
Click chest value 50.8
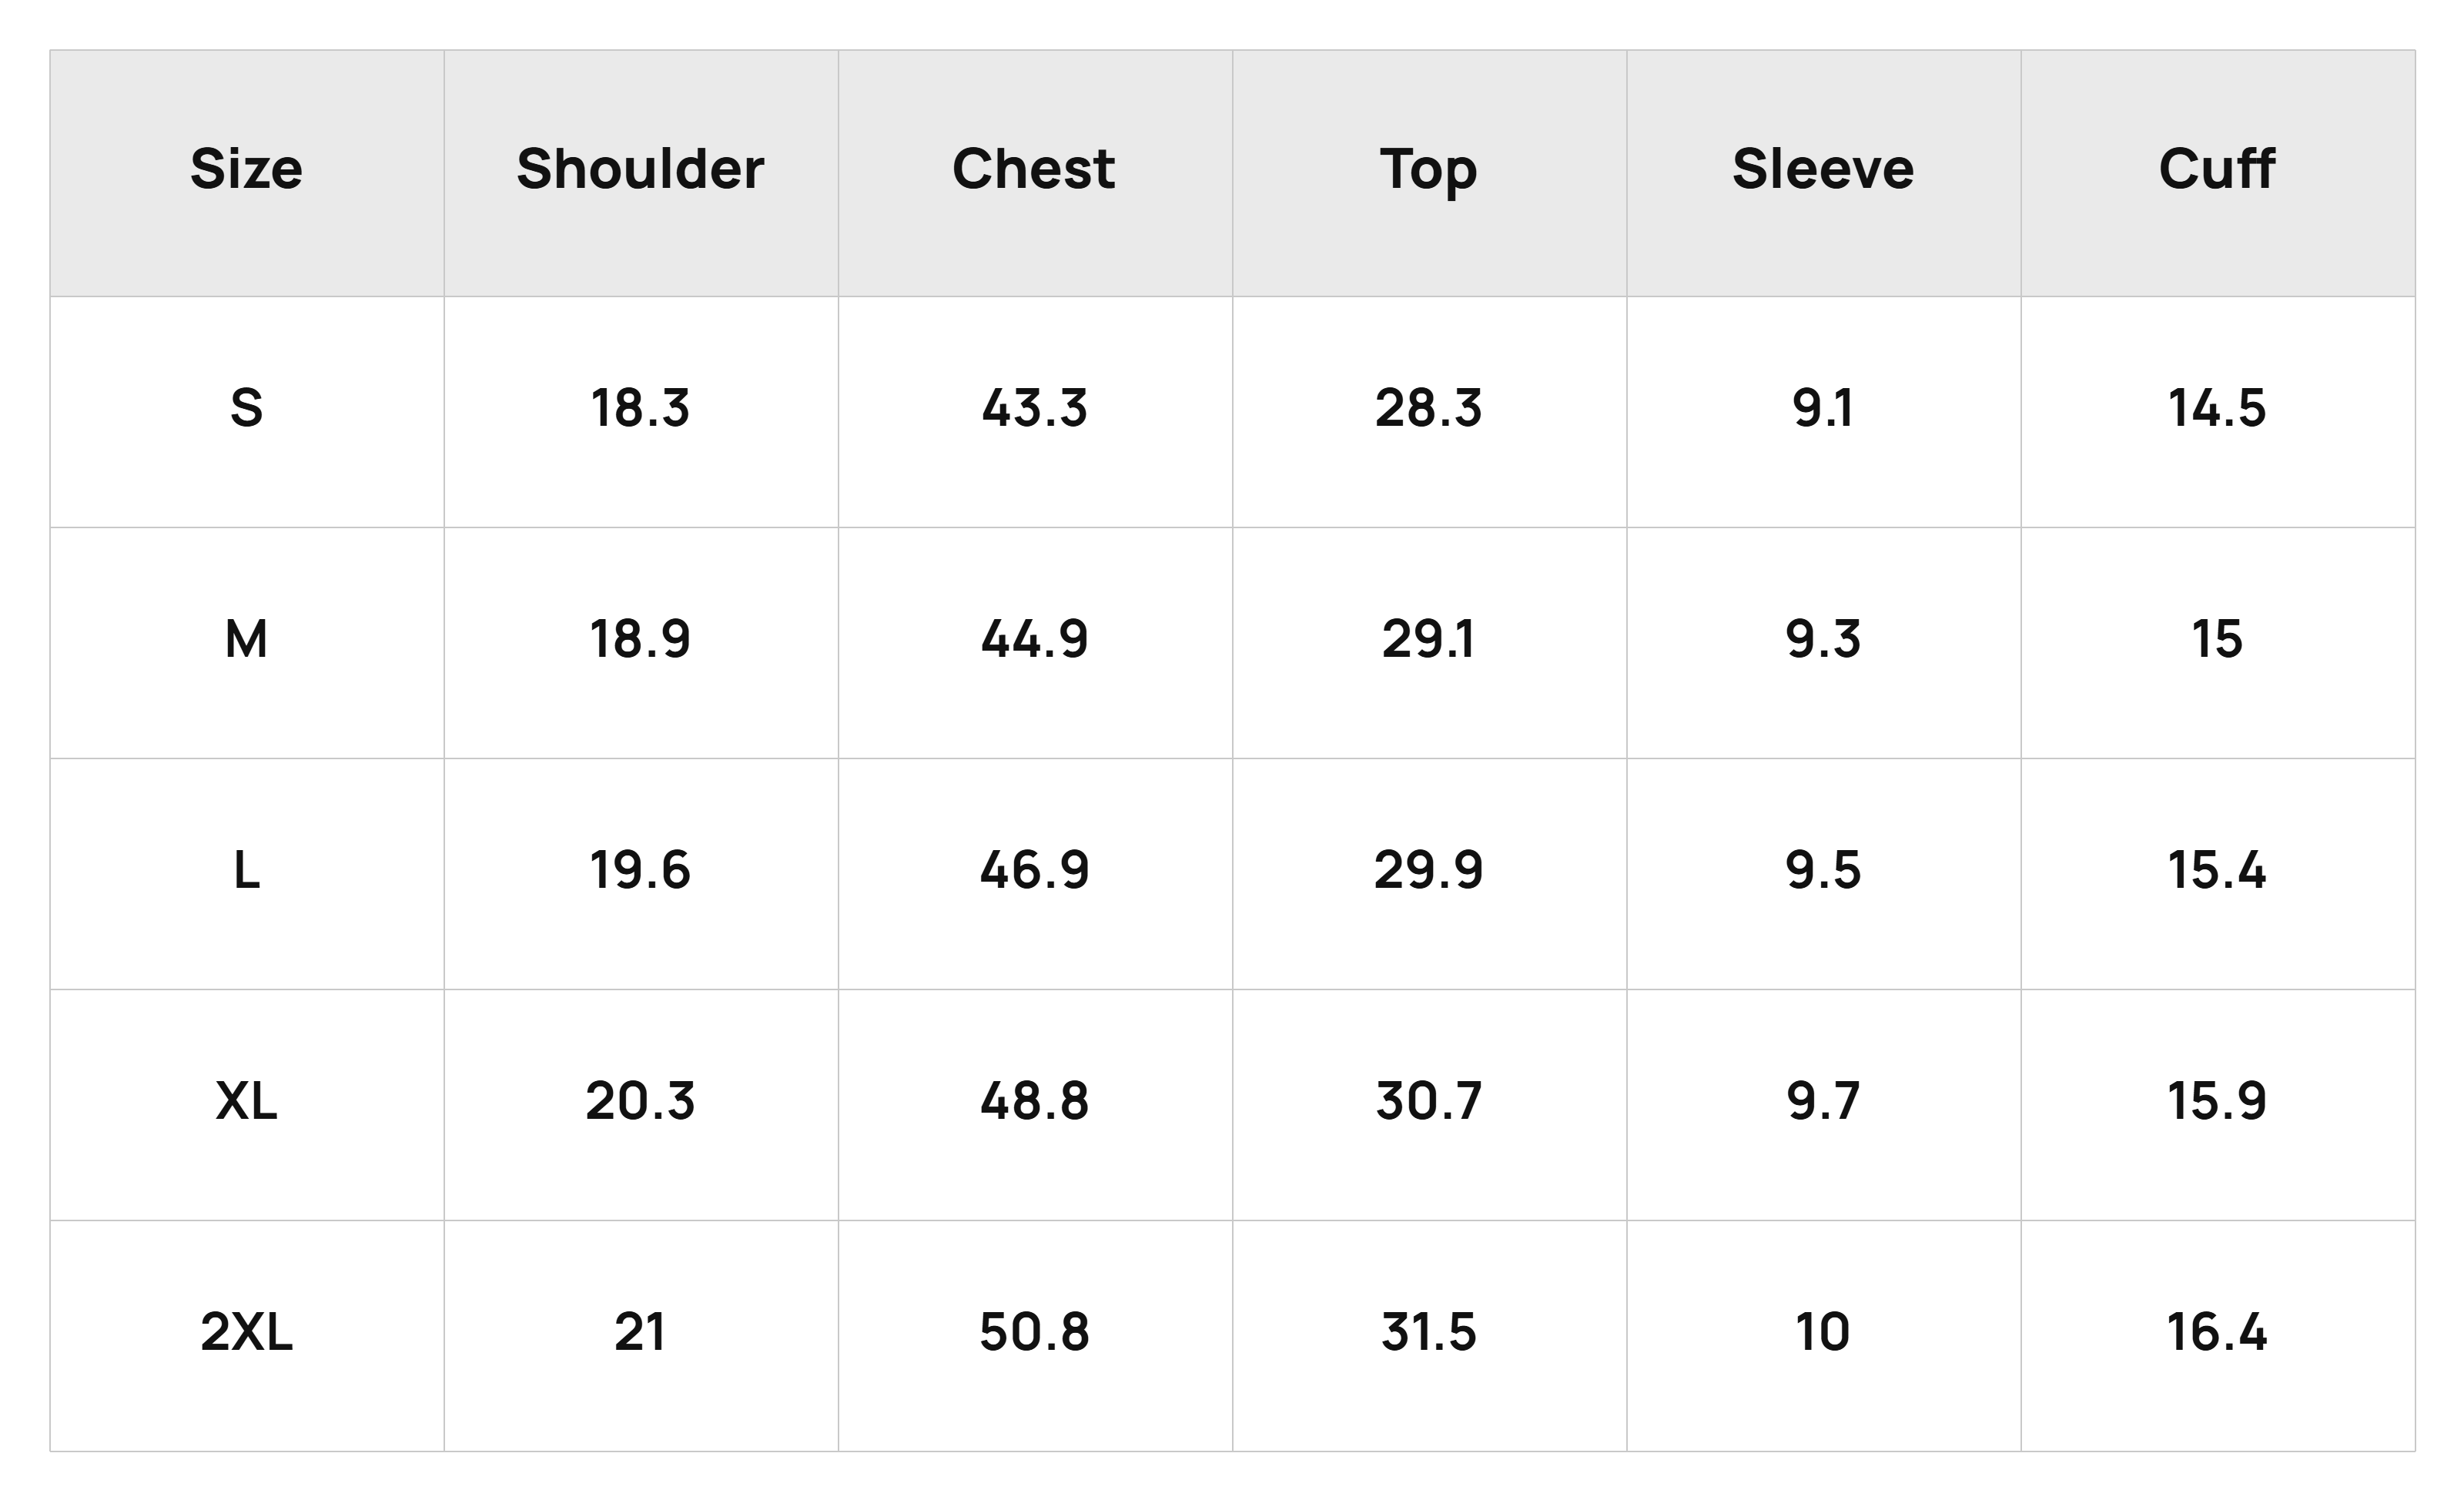coord(1034,1332)
